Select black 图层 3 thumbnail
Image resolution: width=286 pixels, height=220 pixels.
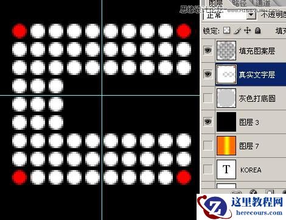[x=226, y=122]
